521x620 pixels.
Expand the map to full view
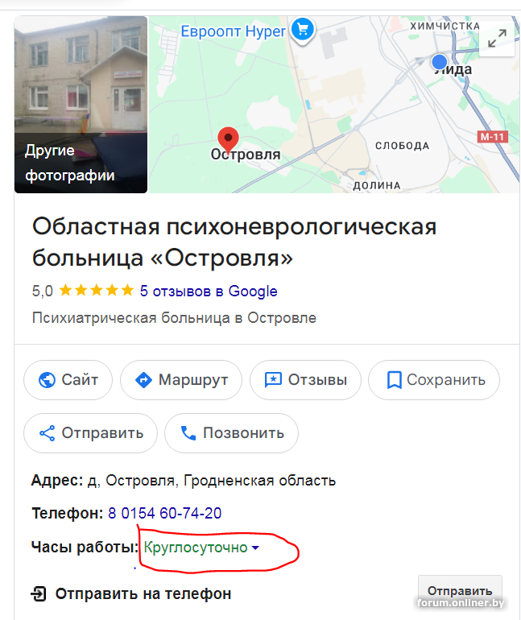click(497, 39)
